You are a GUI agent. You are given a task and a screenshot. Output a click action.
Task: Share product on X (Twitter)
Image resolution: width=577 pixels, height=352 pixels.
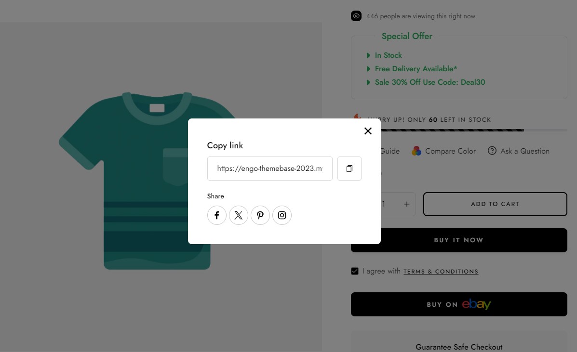coord(239,215)
